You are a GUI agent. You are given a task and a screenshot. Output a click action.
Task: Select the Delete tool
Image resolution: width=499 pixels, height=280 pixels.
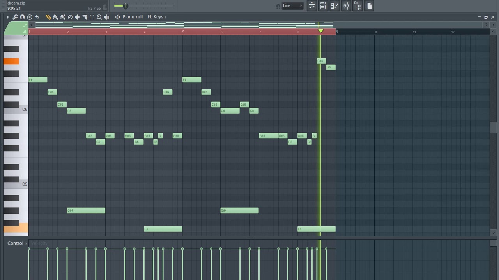[x=70, y=17]
